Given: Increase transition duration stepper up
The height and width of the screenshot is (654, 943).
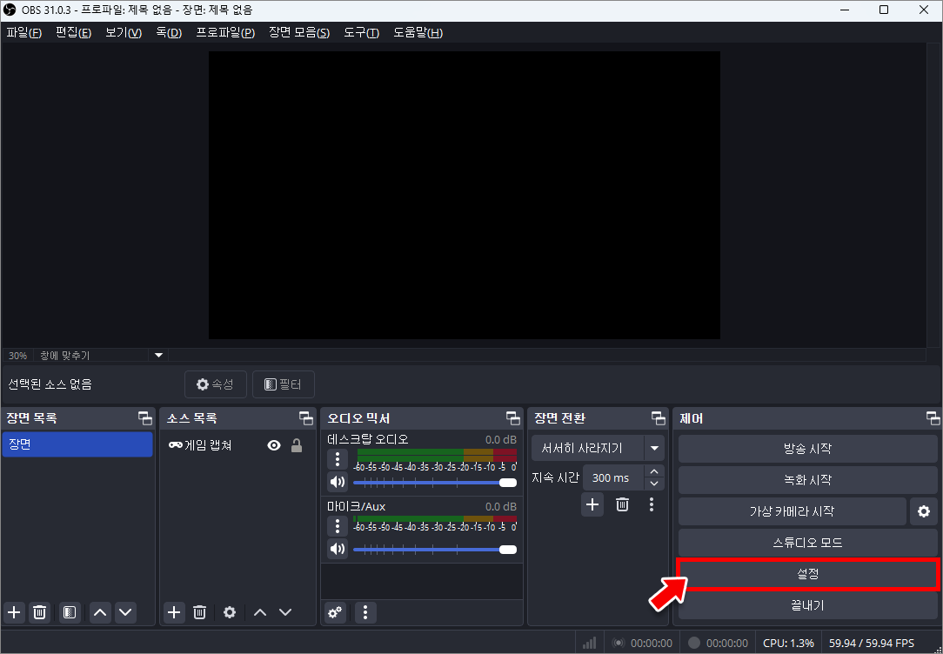Looking at the screenshot, I should click(654, 471).
